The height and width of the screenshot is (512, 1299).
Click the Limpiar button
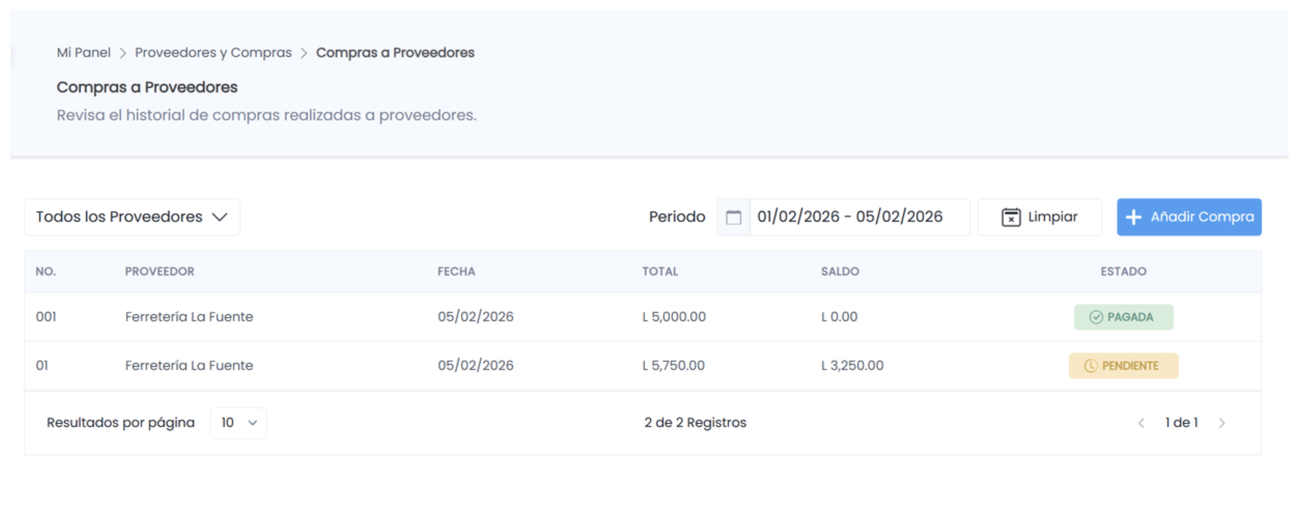1039,217
